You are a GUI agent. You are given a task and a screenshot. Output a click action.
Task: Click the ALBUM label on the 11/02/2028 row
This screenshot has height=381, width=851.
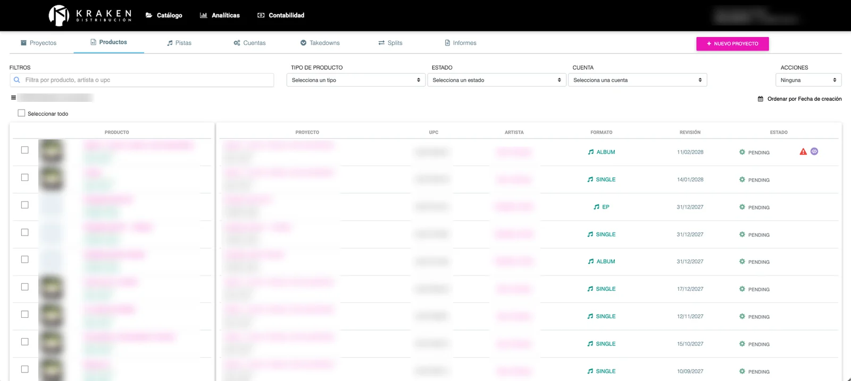point(606,152)
